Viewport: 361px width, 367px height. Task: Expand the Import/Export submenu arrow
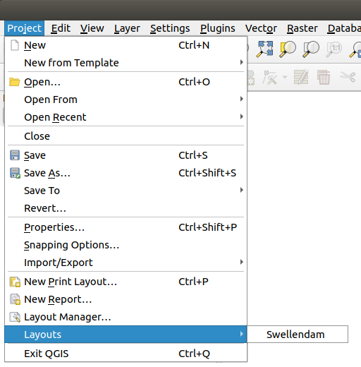(241, 262)
